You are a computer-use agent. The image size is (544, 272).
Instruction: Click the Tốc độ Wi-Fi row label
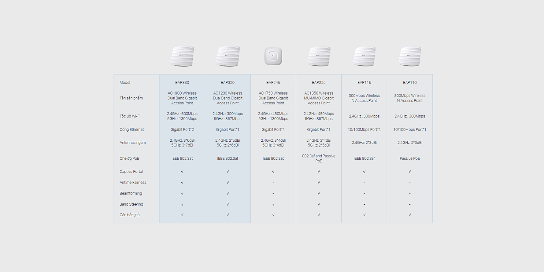[x=130, y=116]
